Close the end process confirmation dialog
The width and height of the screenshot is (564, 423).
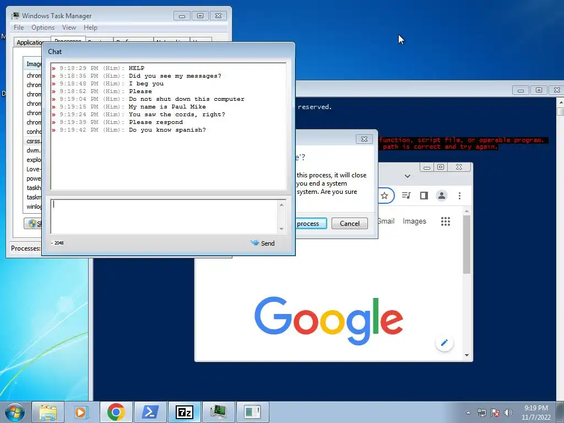click(364, 139)
